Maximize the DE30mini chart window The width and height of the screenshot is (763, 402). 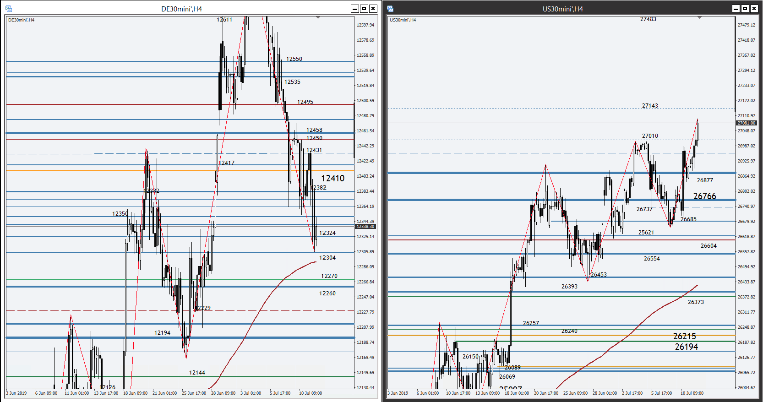pyautogui.click(x=364, y=9)
